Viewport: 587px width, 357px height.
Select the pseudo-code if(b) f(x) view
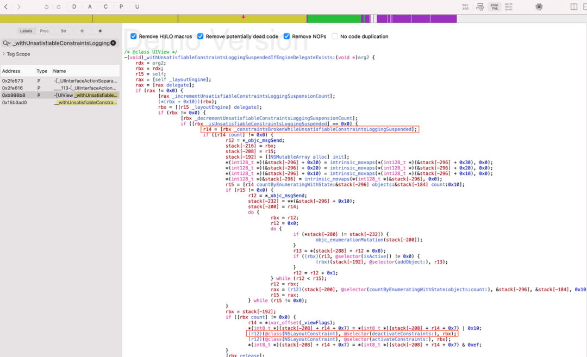(495, 7)
